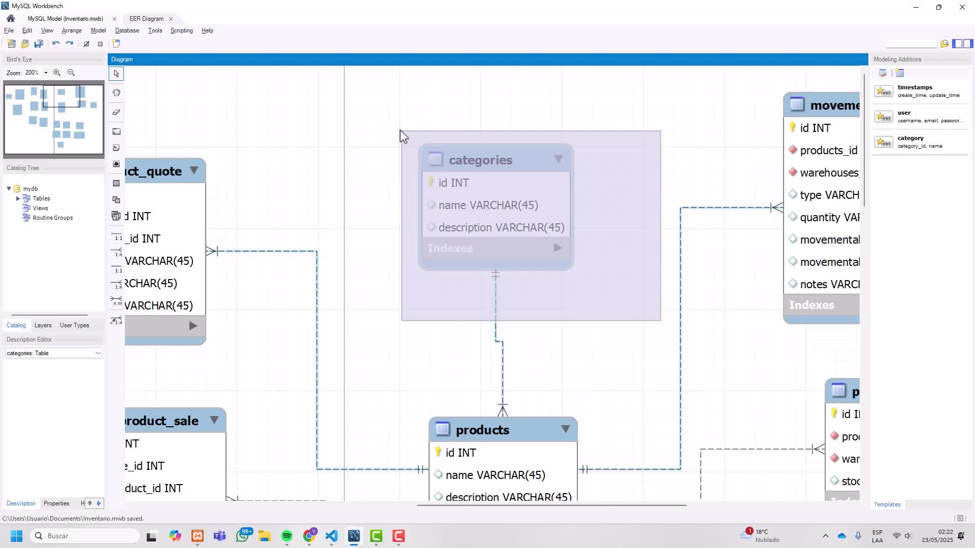
Task: Click the new table template icon
Action: point(899,73)
